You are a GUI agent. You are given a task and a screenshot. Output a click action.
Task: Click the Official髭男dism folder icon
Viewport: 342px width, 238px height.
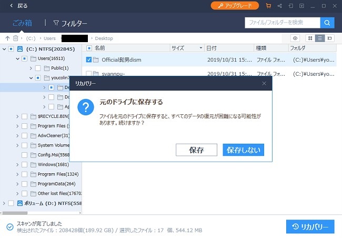(96, 60)
